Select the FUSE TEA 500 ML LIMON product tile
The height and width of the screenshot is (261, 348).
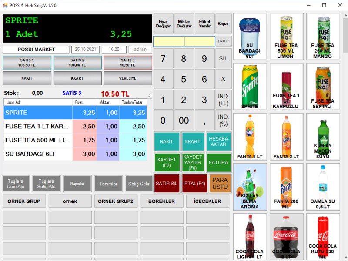286,37
